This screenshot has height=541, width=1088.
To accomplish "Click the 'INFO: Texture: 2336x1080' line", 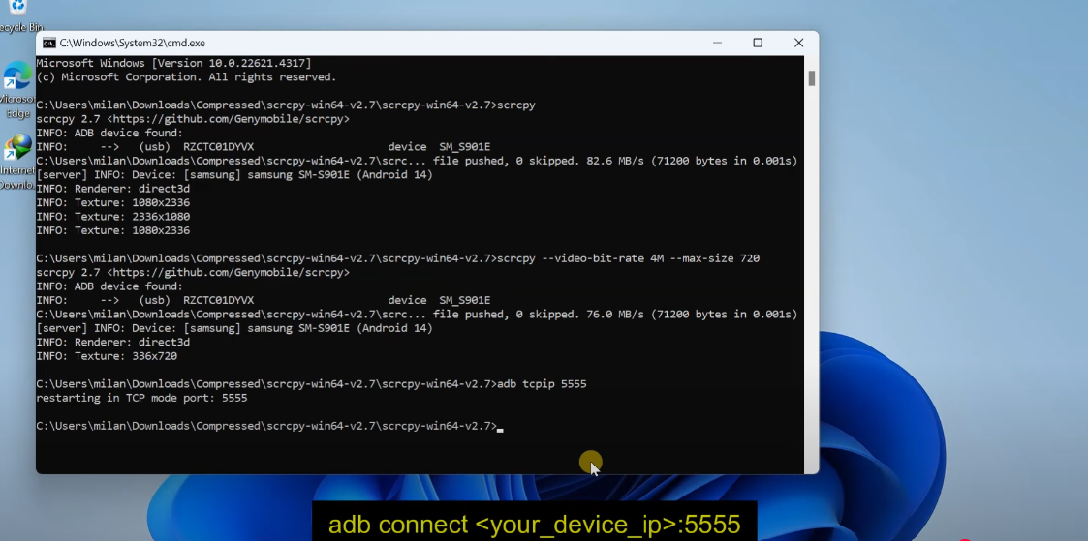I will coord(113,216).
